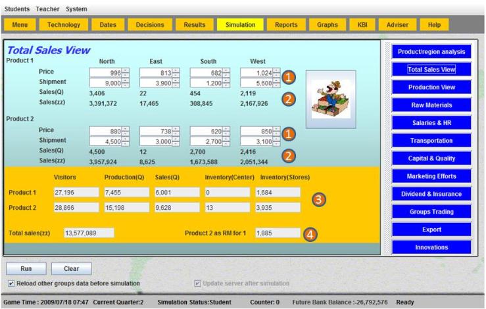This screenshot has height=309, width=486.
Task: Toggle Update server after simulation checkbox
Action: (197, 283)
